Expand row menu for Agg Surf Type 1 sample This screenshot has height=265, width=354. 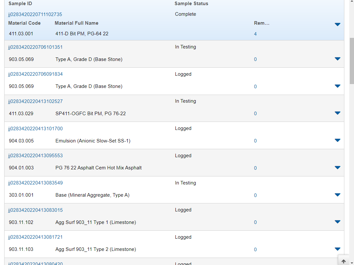(x=338, y=222)
